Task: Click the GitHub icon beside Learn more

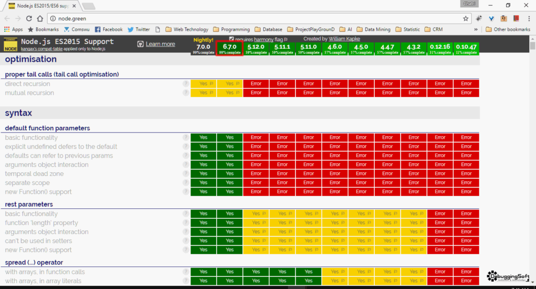Action: [x=140, y=44]
